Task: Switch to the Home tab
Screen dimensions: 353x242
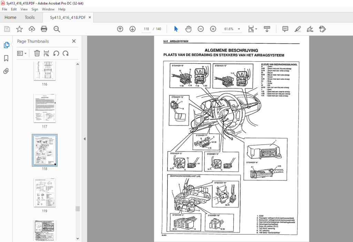Action: 10,17
